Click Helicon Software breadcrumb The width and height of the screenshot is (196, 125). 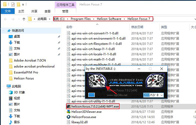click(x=109, y=19)
